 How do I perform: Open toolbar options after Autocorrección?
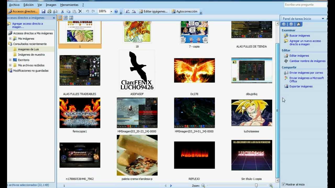[x=201, y=12]
